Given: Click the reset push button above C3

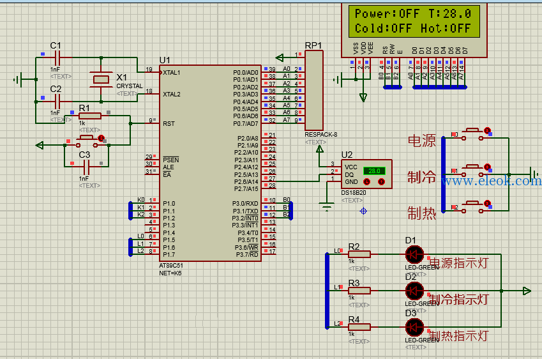Looking at the screenshot, I should tap(86, 141).
